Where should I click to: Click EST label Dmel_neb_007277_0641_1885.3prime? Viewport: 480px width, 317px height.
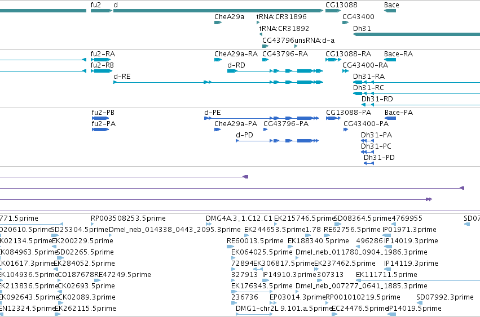click(361, 286)
